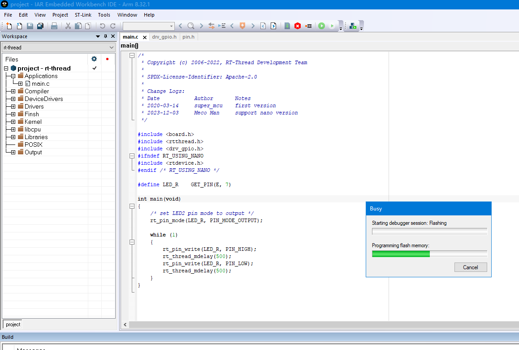Click the Paste toolbar icon
The image size is (519, 350).
pyautogui.click(x=88, y=26)
